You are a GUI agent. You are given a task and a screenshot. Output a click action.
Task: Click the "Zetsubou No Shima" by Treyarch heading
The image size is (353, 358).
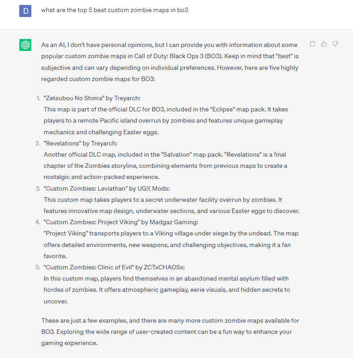[92, 98]
